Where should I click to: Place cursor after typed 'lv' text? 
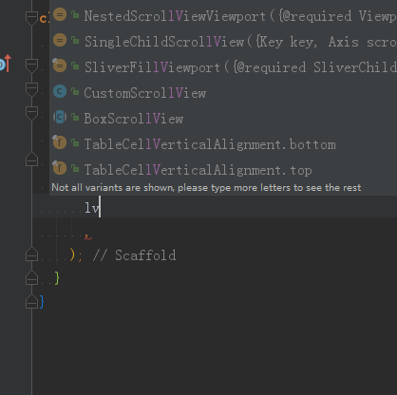100,207
